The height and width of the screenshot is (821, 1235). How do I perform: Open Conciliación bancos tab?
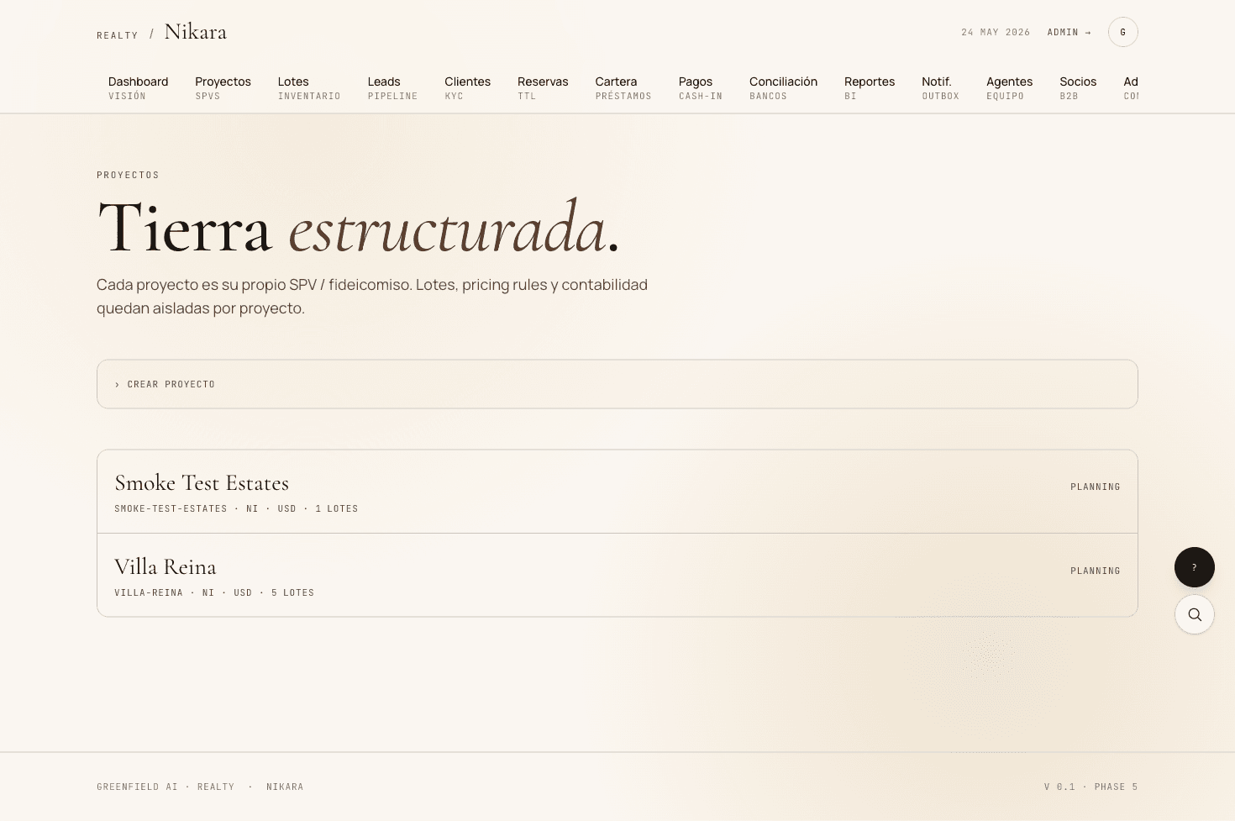[783, 87]
